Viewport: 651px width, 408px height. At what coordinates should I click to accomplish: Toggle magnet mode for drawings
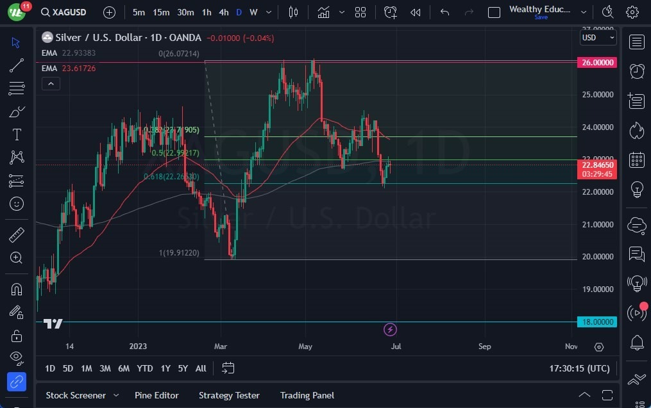coord(17,289)
